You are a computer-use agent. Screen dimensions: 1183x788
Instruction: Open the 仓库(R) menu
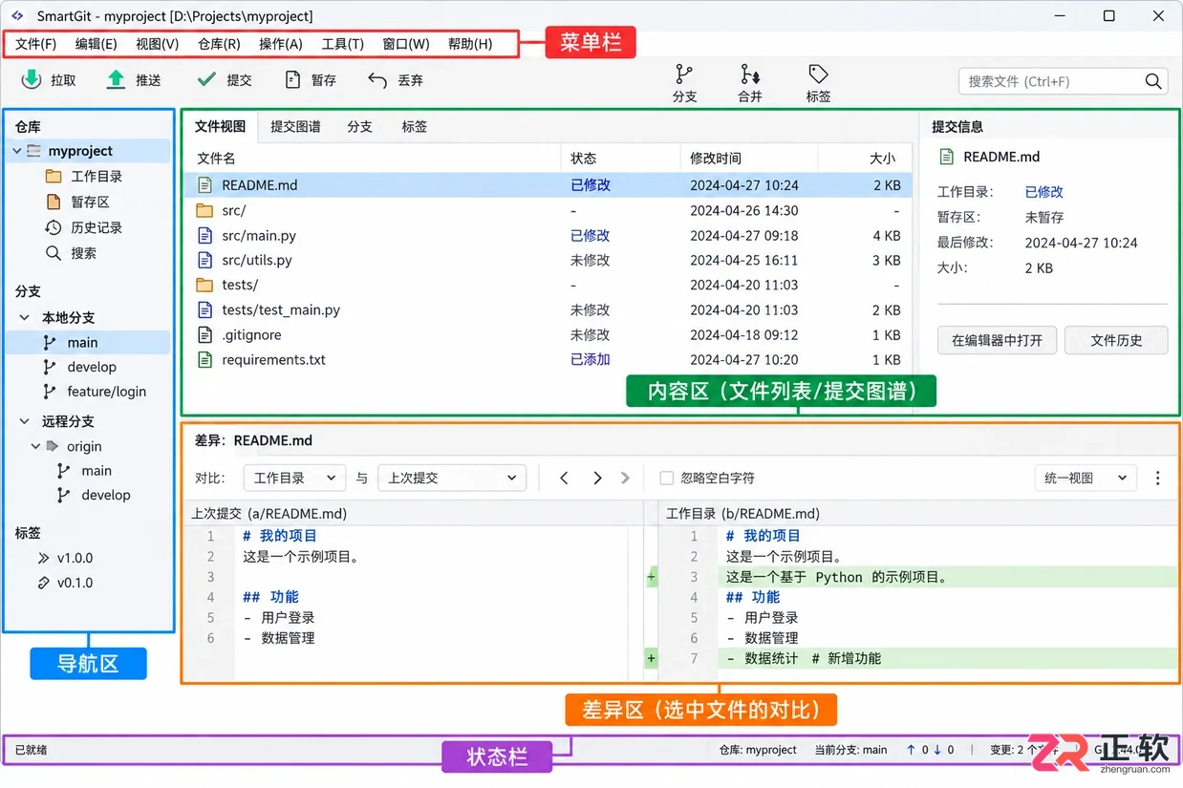pos(219,44)
